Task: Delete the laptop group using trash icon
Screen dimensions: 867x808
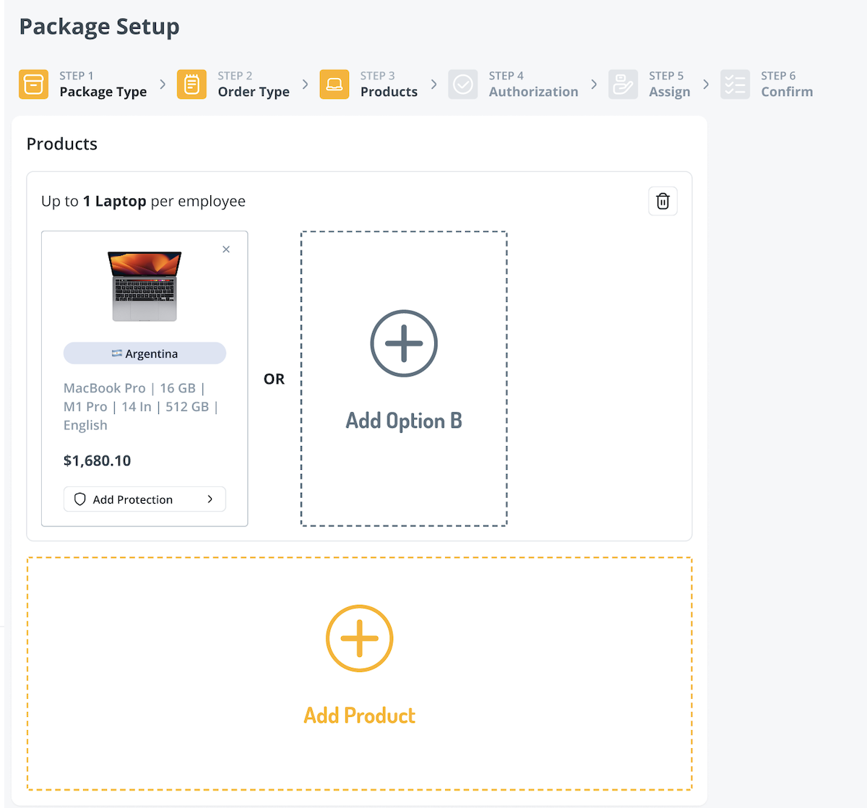Action: click(663, 201)
